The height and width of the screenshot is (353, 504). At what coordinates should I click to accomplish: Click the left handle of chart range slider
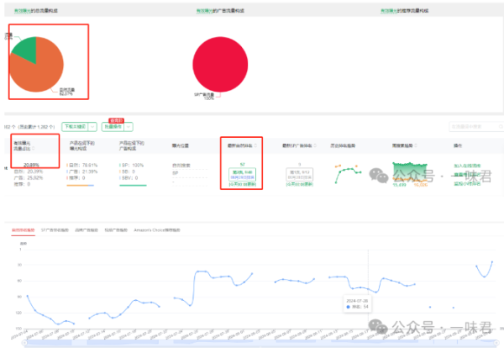24,343
